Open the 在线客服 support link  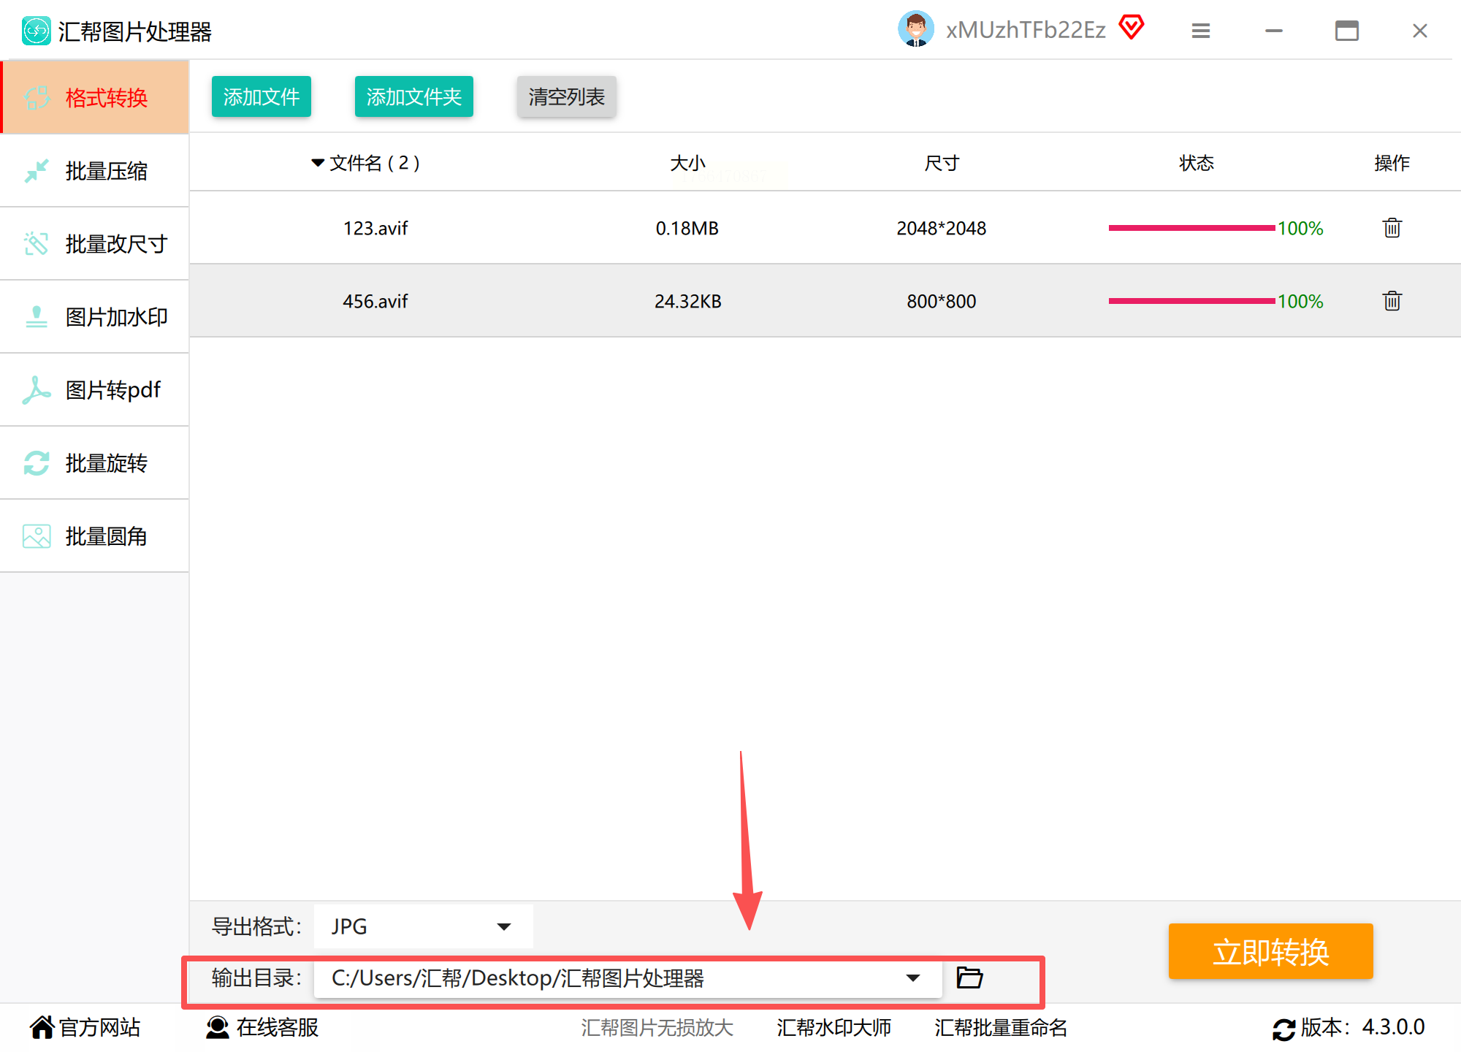tap(263, 1027)
